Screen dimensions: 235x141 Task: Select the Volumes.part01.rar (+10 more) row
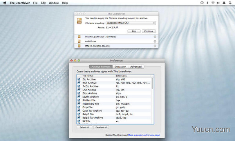[x=116, y=37]
